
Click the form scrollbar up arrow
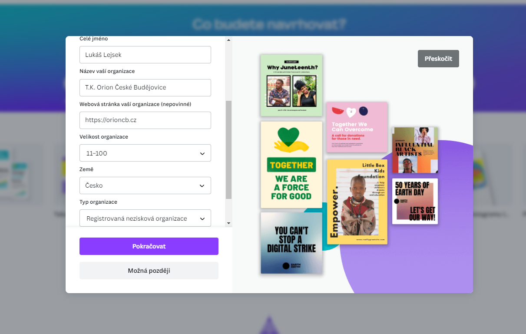click(229, 40)
